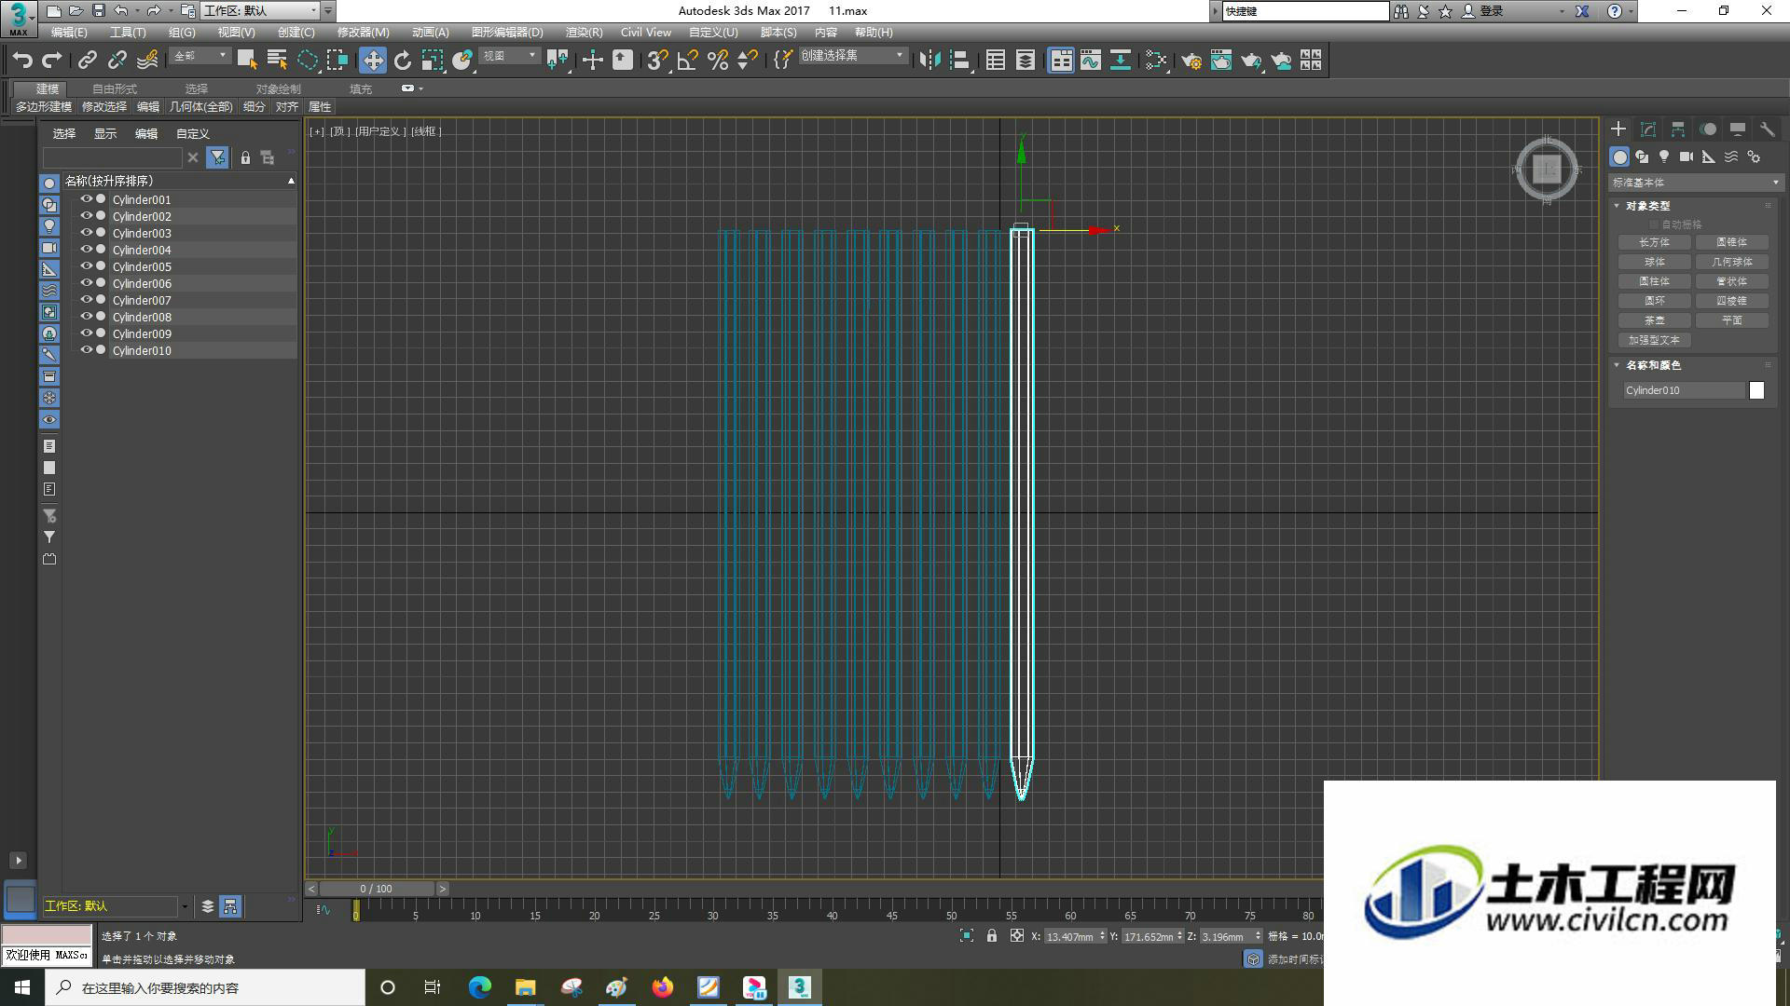Open the Civil View menu
The height and width of the screenshot is (1006, 1790).
click(x=646, y=33)
